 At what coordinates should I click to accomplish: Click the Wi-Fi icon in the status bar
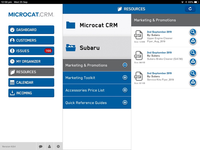182,2
